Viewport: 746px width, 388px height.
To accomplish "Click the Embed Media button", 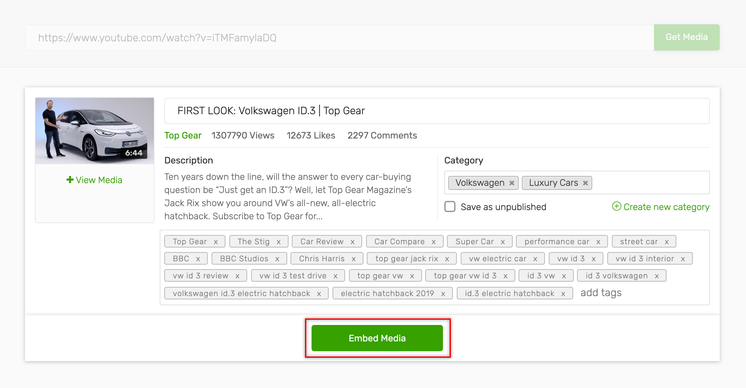I will pyautogui.click(x=377, y=338).
